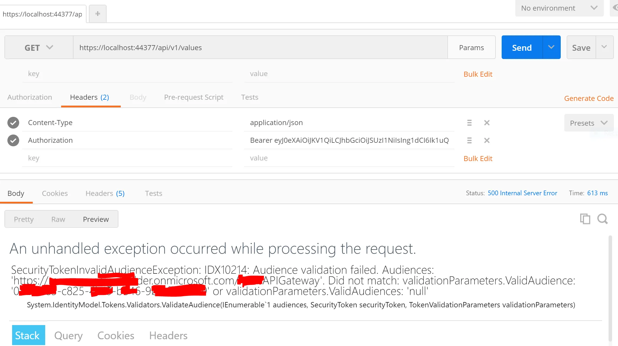The image size is (618, 346).
Task: Delete the Authorization header row
Action: click(487, 140)
